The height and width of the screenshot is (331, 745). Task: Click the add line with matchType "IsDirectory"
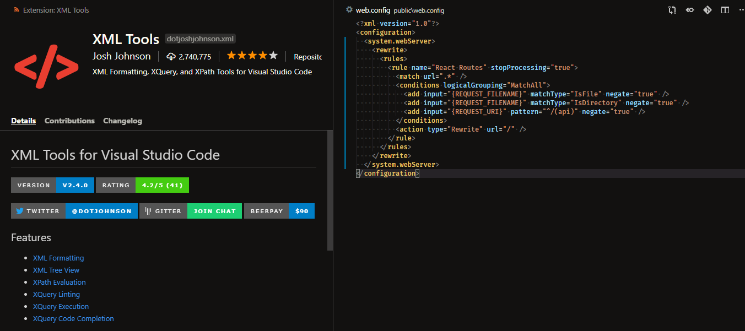547,102
